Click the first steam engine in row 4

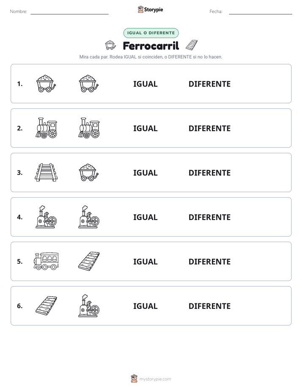click(46, 217)
